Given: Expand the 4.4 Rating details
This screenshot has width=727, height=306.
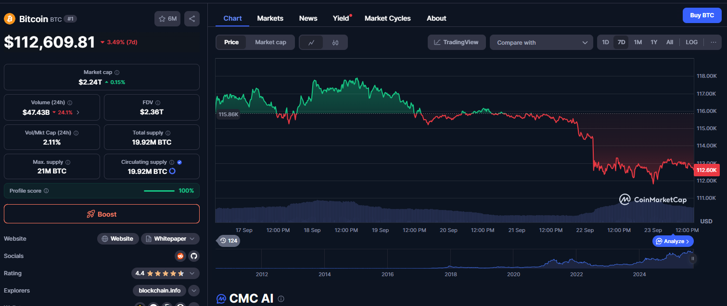Looking at the screenshot, I should coord(166,273).
